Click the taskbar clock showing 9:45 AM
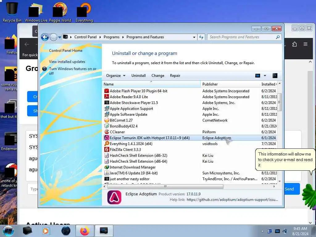The width and height of the screenshot is (316, 237). point(300,231)
